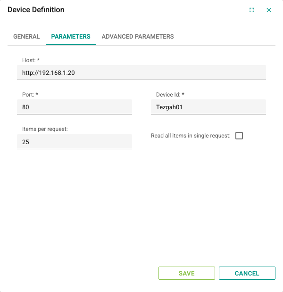Click the Port: label
This screenshot has width=283, height=292.
click(x=30, y=95)
